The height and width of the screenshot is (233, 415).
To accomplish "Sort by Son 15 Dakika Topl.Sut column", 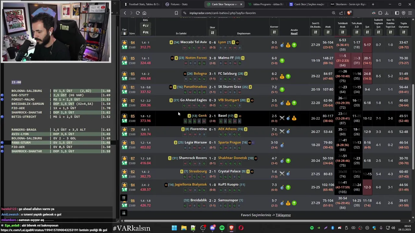I will (390, 32).
